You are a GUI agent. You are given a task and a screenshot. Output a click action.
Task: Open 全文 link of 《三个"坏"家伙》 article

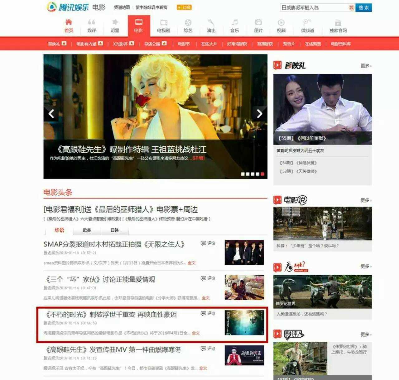click(x=205, y=298)
